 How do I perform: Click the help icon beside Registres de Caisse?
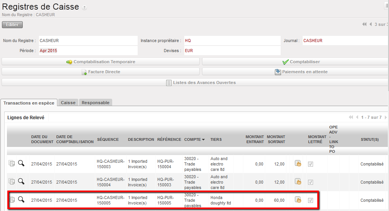click(x=85, y=8)
